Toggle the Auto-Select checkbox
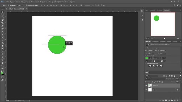 click(9, 5)
